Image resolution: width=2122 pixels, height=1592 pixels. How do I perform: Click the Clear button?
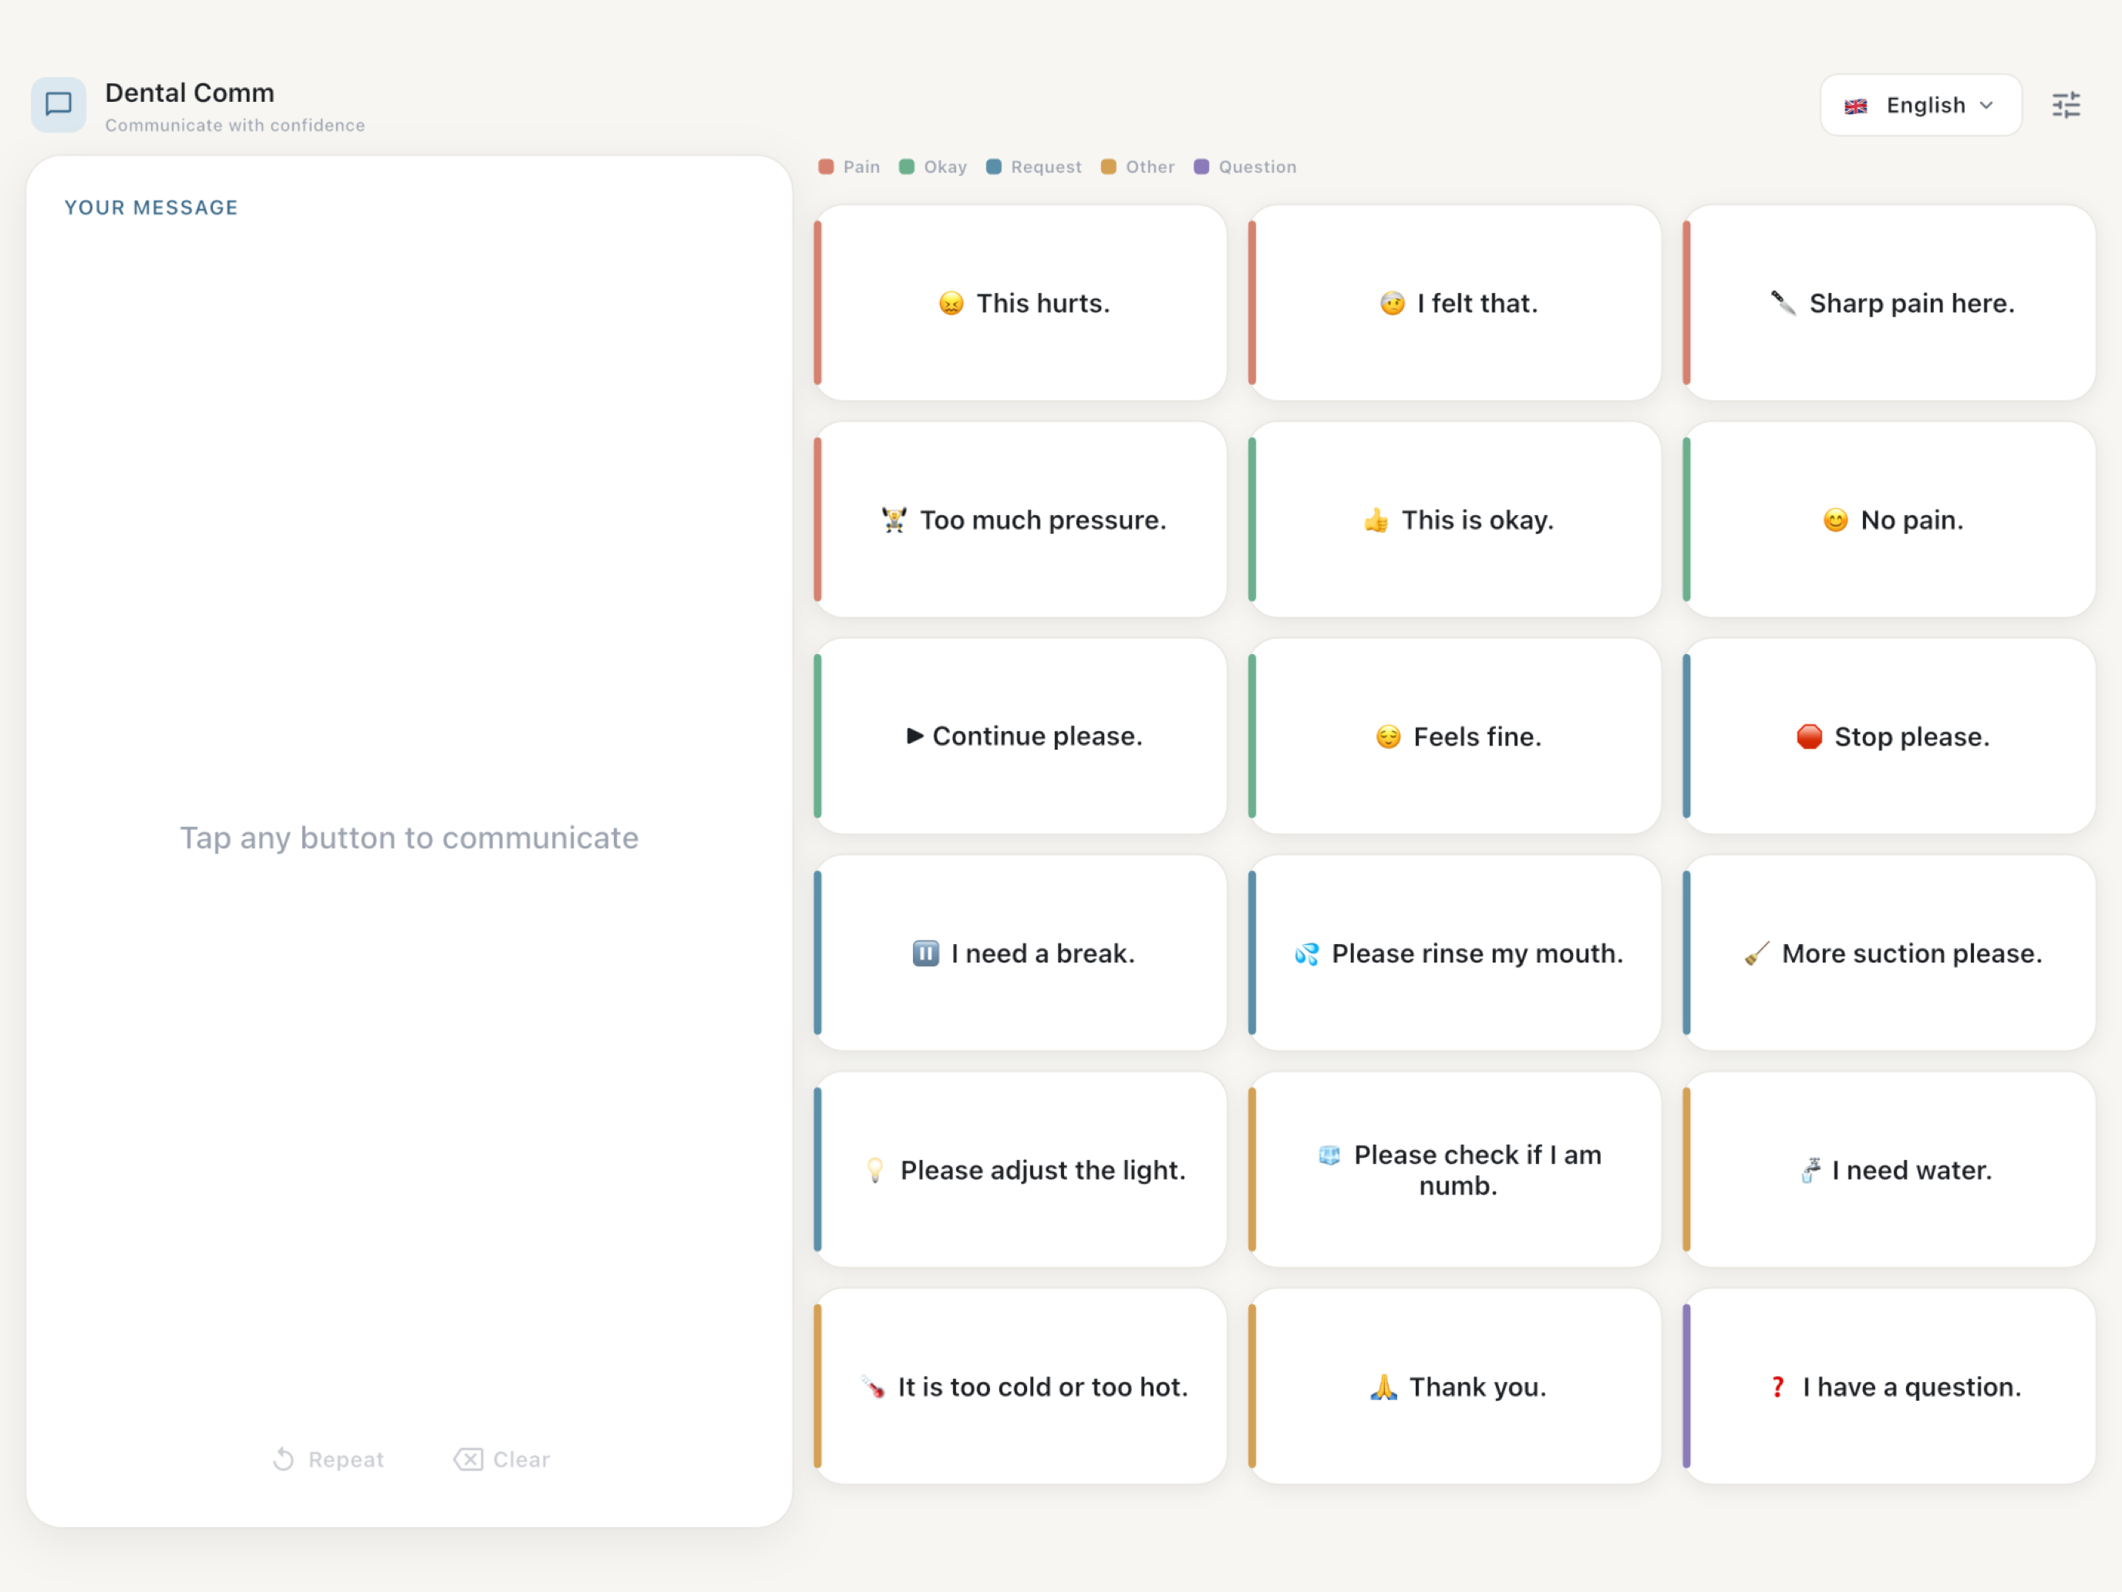pos(502,1459)
